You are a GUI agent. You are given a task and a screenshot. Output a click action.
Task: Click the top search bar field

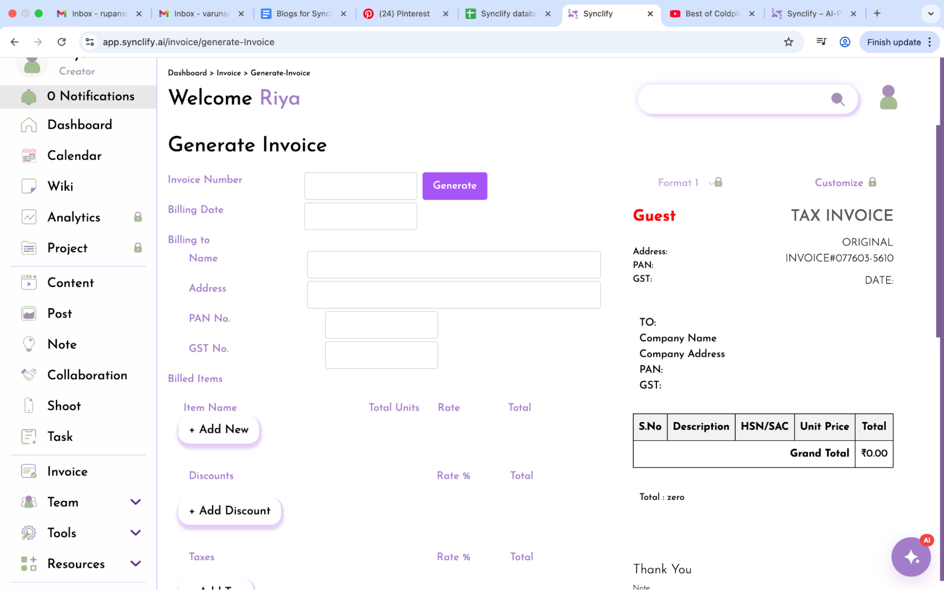coord(748,99)
